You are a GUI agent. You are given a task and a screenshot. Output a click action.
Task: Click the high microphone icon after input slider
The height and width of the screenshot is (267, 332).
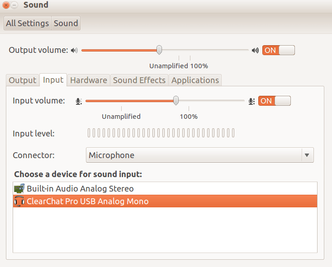tap(251, 101)
